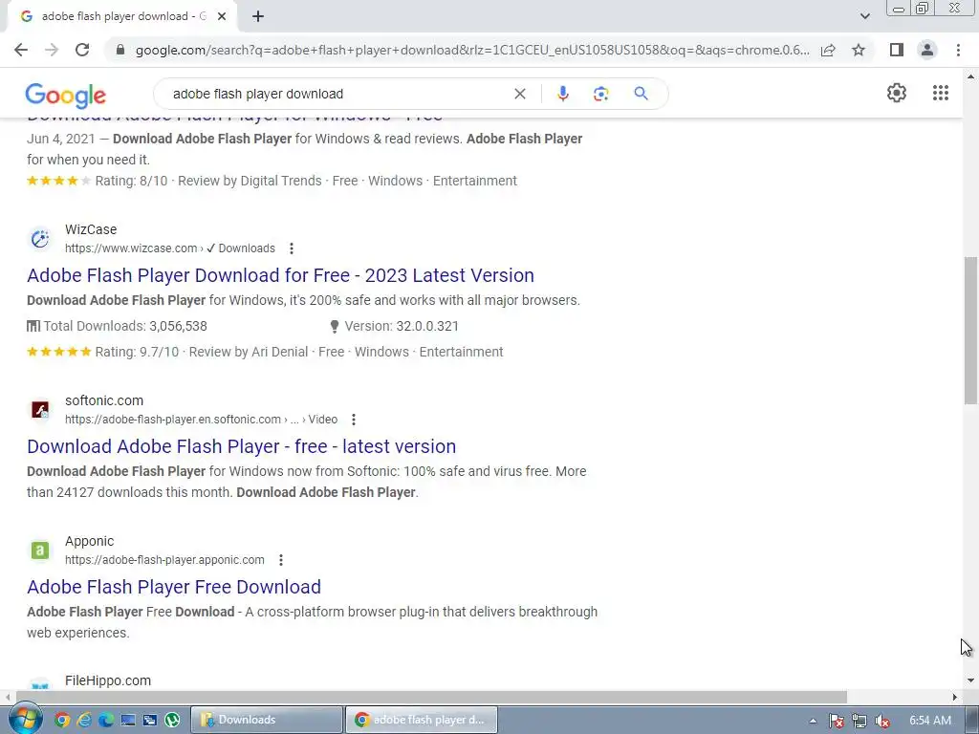Click the Google search text box
This screenshot has width=979, height=734.
337,94
